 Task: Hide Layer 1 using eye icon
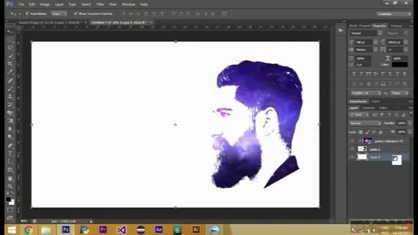click(x=352, y=149)
